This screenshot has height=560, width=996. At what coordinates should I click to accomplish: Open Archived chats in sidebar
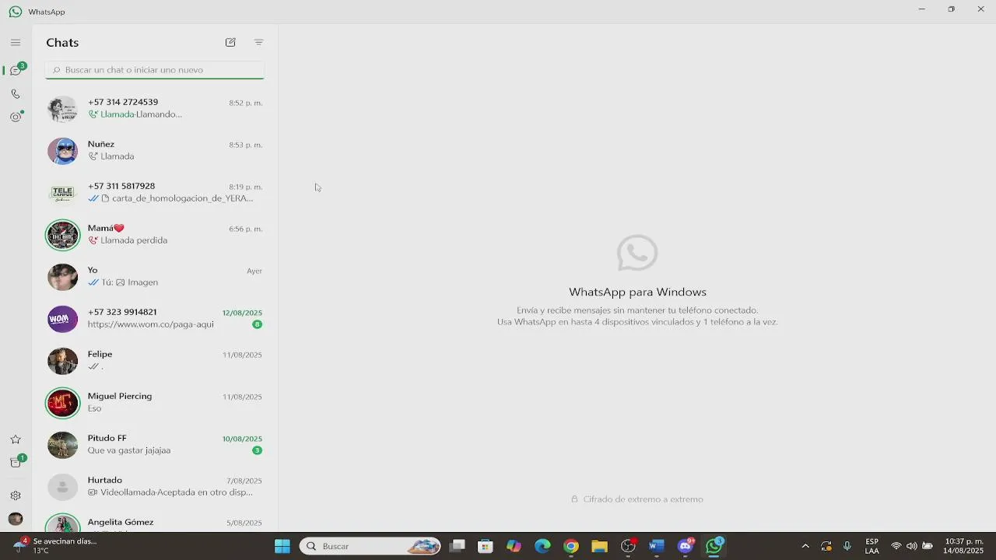[x=16, y=463]
